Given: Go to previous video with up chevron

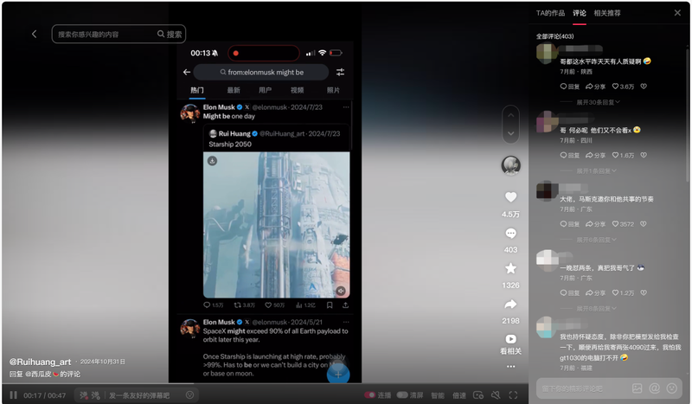Looking at the screenshot, I should (510, 115).
